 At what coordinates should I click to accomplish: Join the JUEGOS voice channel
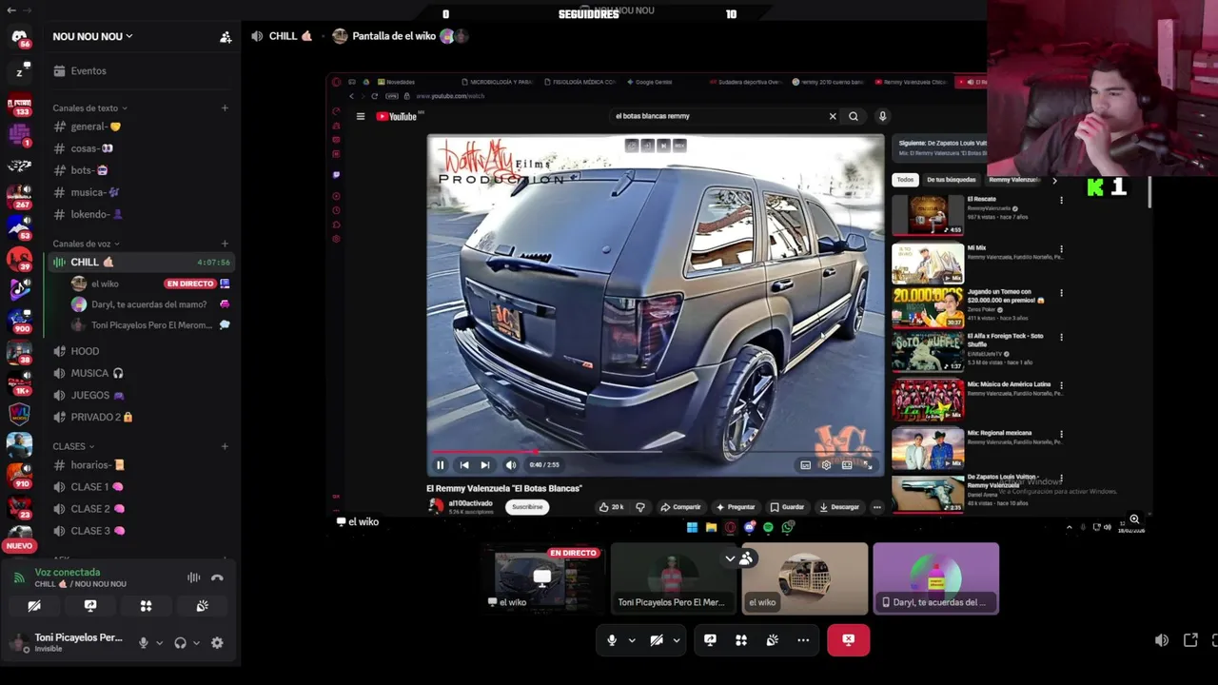coord(140,395)
